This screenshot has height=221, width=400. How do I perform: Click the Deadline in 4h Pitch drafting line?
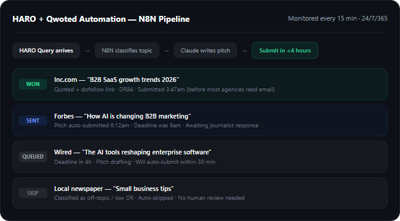[x=135, y=162]
